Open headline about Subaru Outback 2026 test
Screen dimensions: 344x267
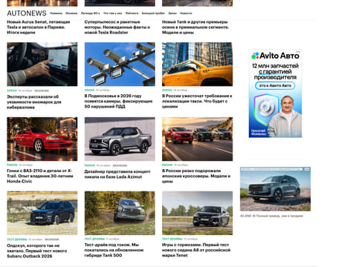pos(37,251)
